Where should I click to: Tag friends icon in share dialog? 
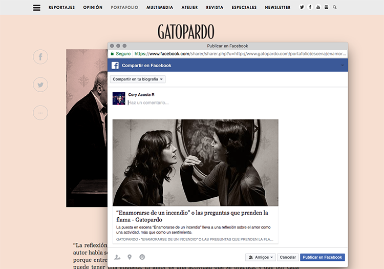[118, 257]
